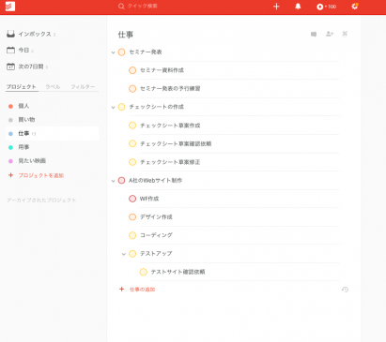Check off WF作成 task

tap(132, 199)
